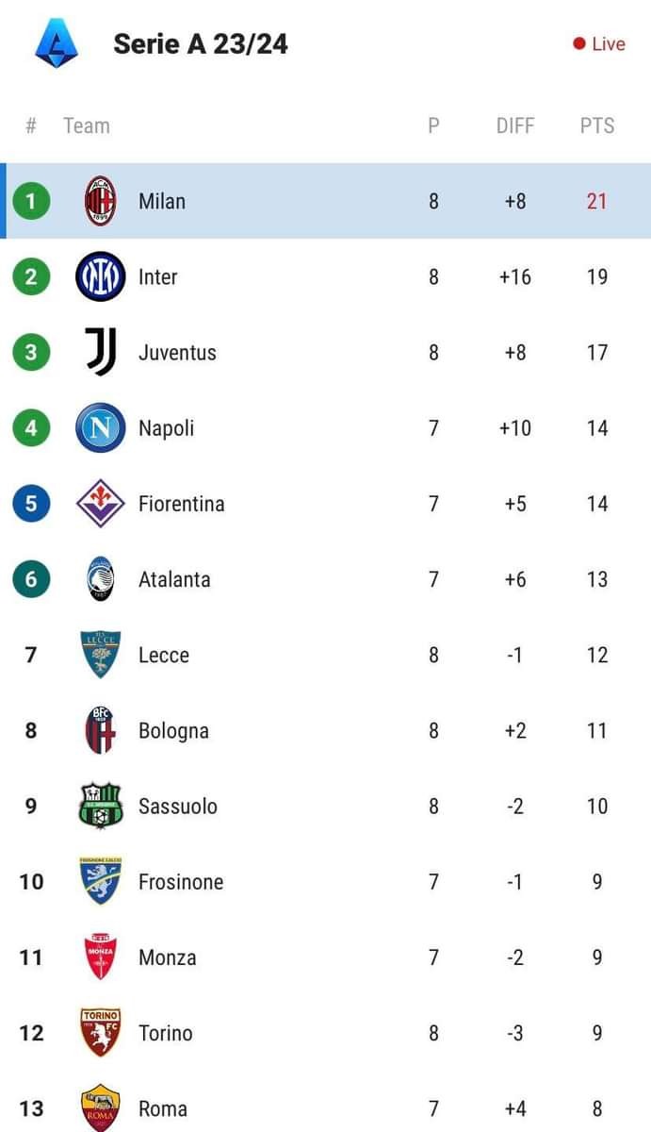651x1132 pixels.
Task: Open Juventus via its crest icon
Action: click(100, 352)
